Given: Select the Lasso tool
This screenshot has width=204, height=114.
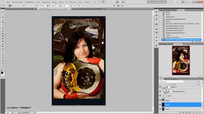Looking at the screenshot, I should pos(3,17).
